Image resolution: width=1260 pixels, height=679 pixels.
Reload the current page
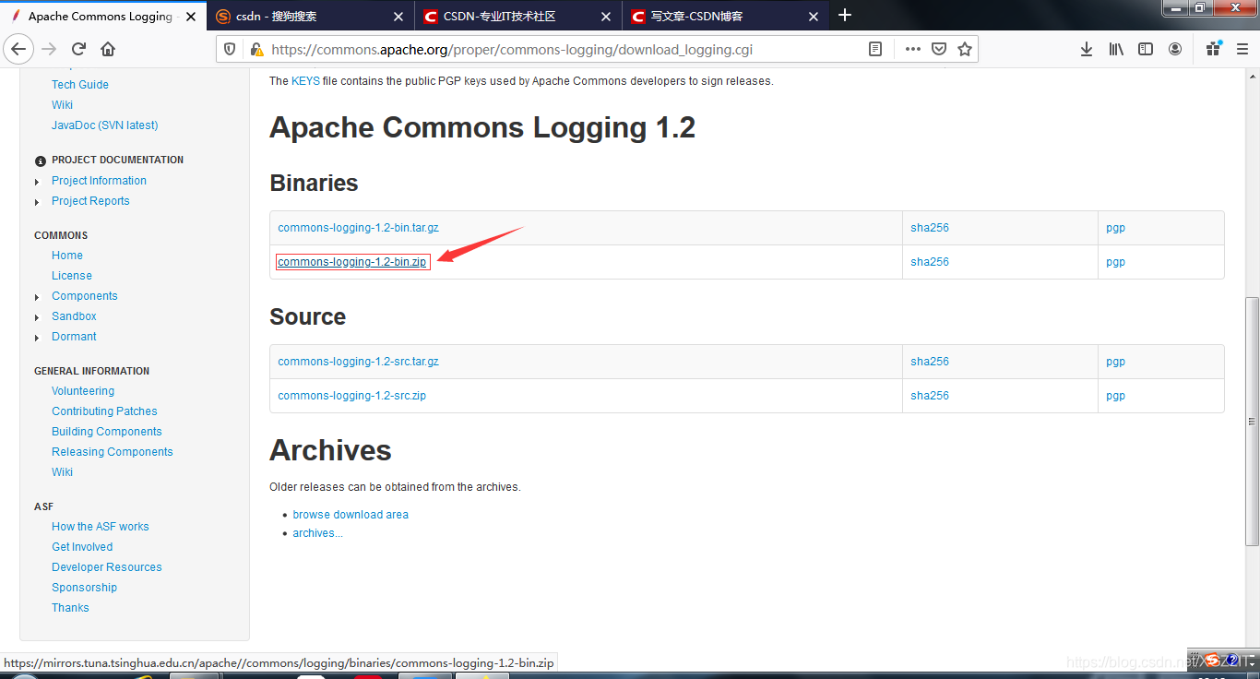click(x=78, y=49)
